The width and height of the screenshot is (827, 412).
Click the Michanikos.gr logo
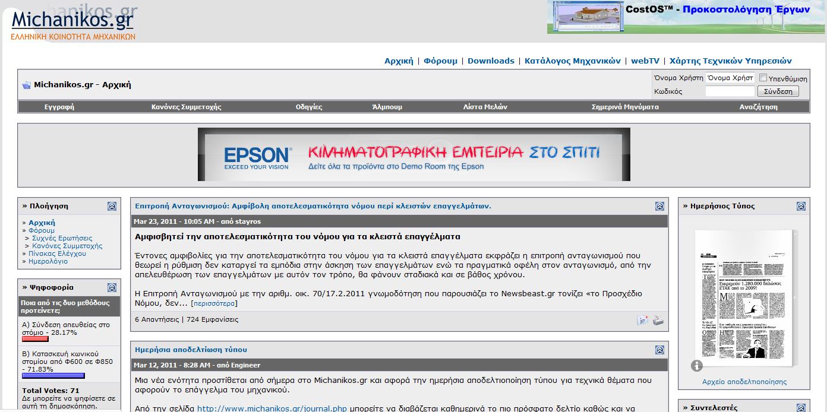[72, 23]
